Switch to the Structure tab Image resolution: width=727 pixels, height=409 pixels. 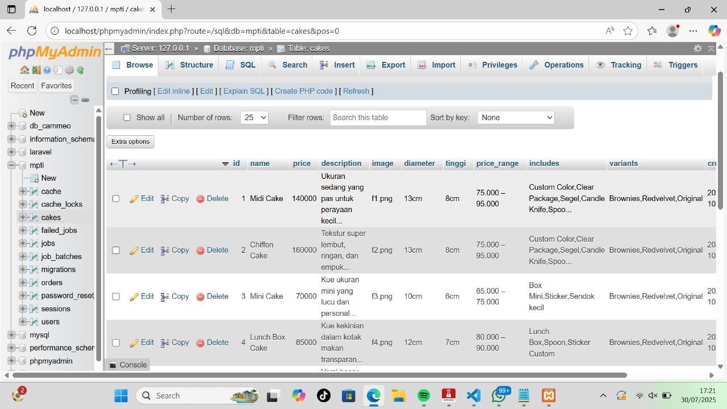190,65
